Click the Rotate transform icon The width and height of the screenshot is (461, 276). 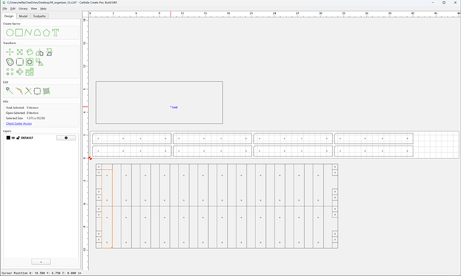(x=29, y=52)
